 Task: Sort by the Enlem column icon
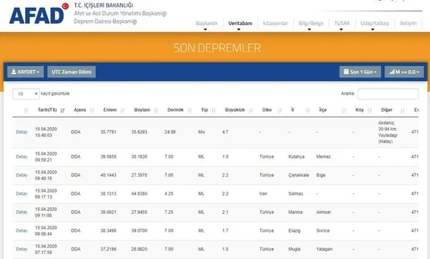pyautogui.click(x=123, y=110)
